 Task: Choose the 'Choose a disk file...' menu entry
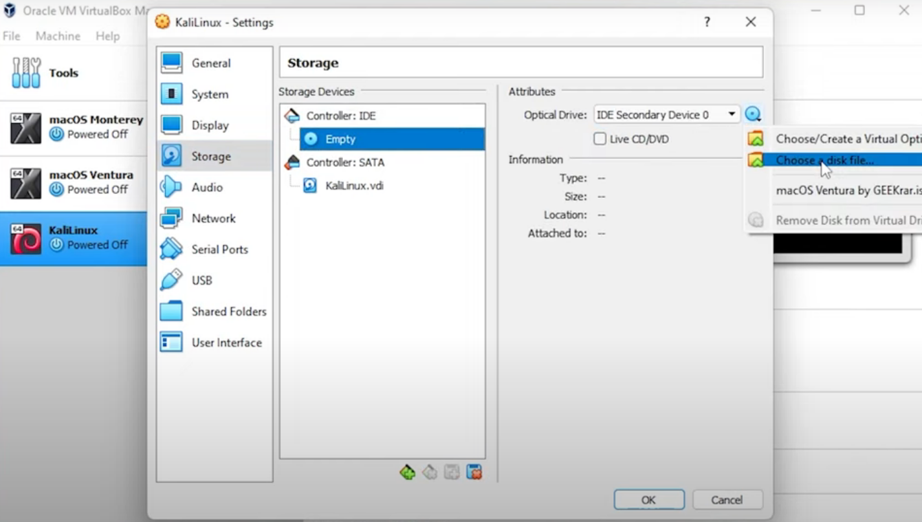click(834, 160)
